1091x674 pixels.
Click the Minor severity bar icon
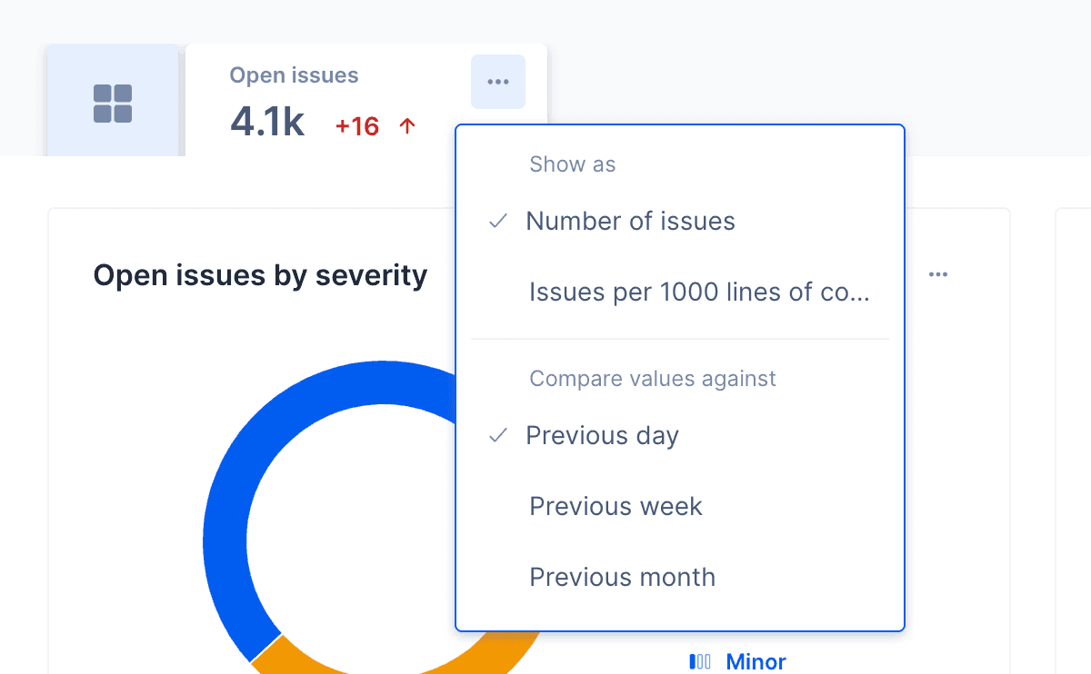tap(701, 661)
